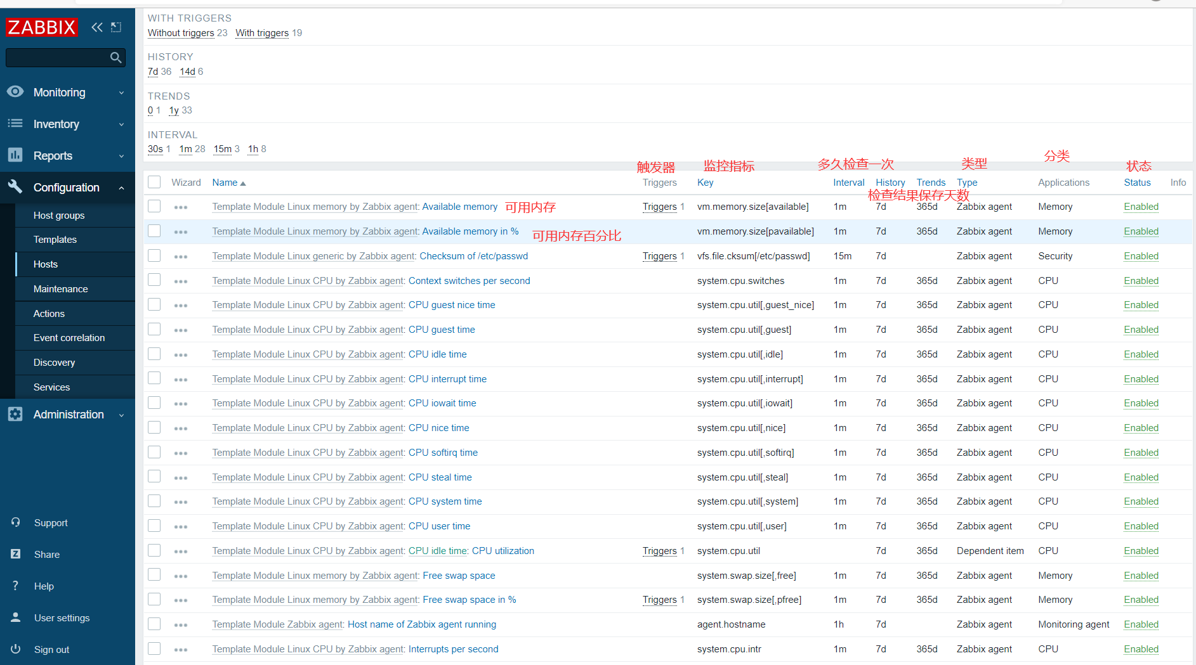Check the CPU softirq time item checkbox
The image size is (1196, 665).
click(x=154, y=452)
